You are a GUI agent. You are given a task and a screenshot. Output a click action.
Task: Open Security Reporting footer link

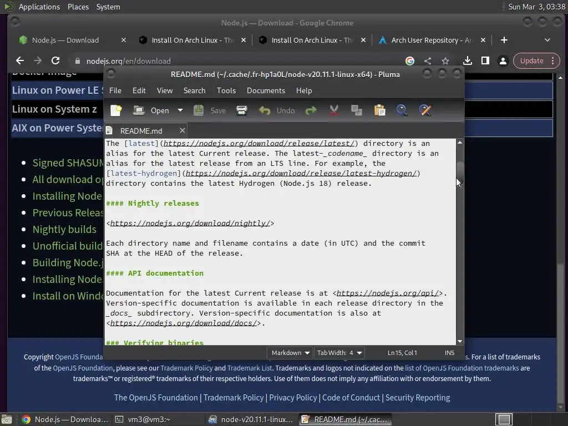click(418, 398)
